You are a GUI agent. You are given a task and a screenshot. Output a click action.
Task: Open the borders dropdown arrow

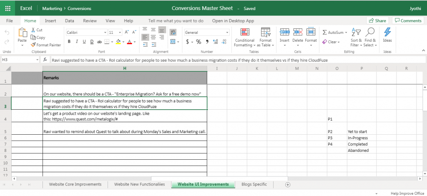[113, 42]
